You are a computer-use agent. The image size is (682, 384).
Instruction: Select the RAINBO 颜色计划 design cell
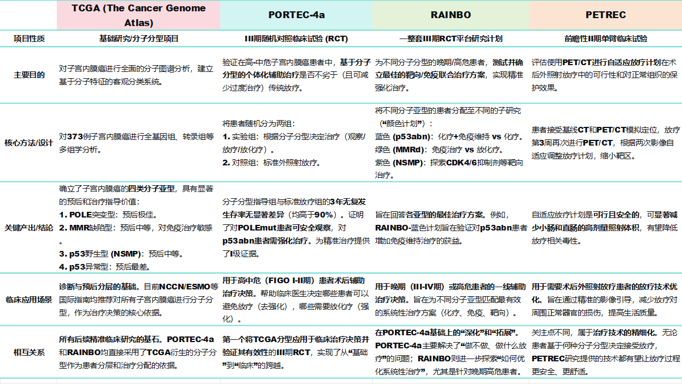coord(450,143)
